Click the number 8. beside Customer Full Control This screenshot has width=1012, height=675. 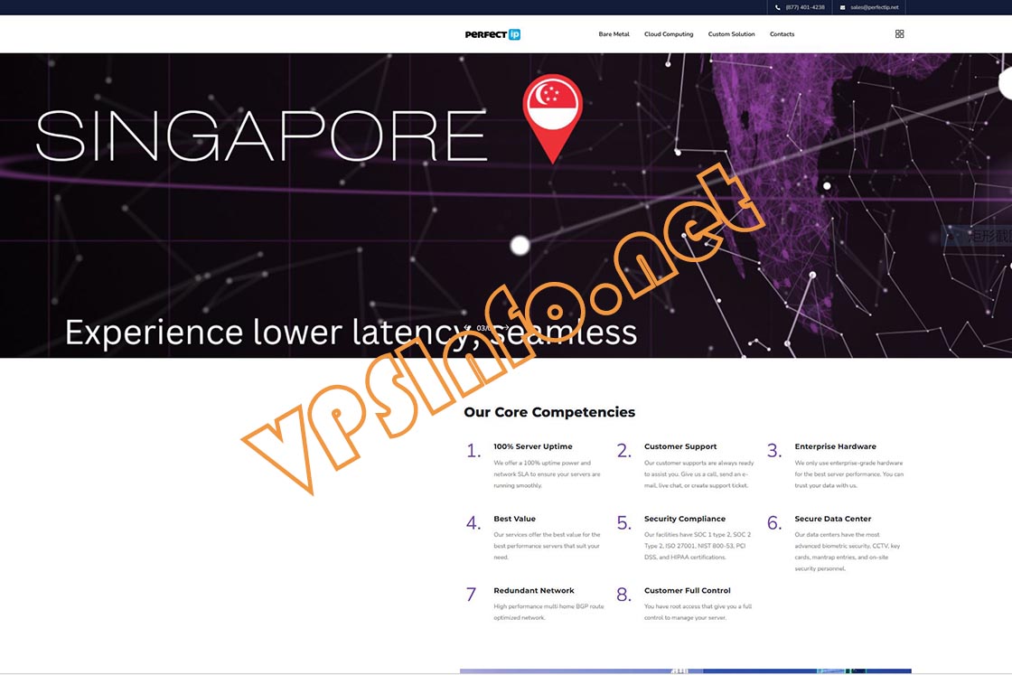(624, 595)
